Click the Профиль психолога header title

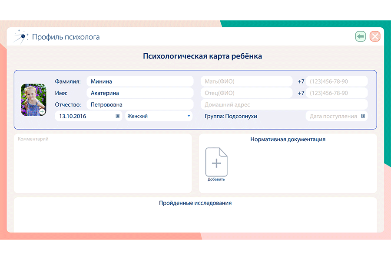coord(66,37)
